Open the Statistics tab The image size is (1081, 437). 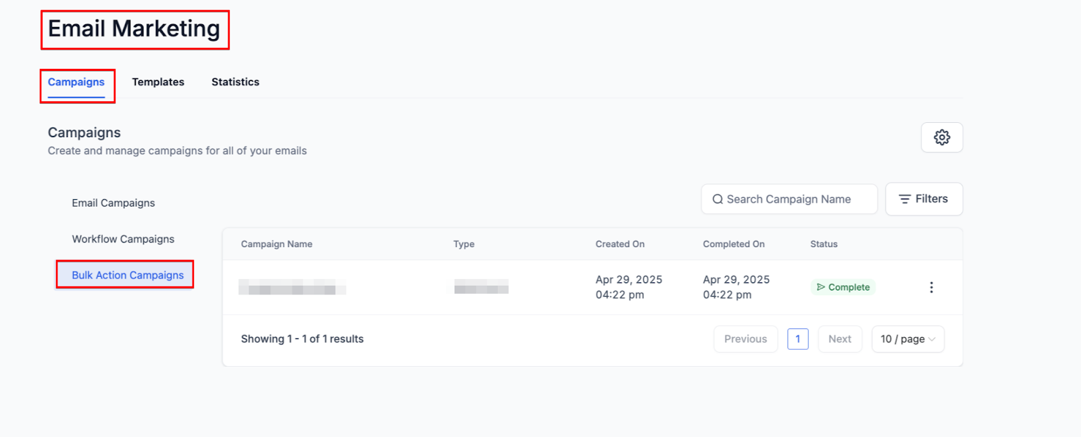coord(235,82)
